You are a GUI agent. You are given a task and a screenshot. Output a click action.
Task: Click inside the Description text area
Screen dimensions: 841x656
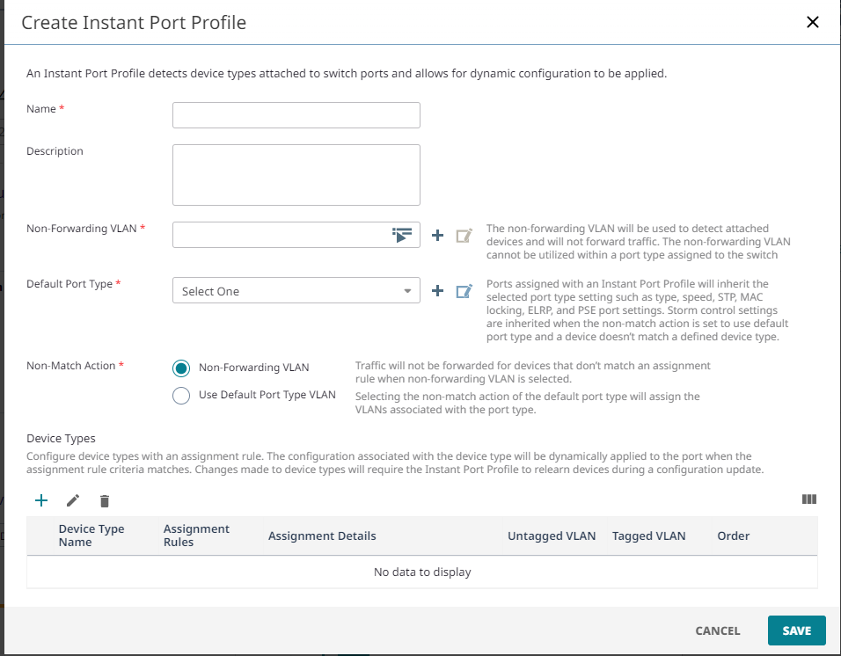coord(296,174)
